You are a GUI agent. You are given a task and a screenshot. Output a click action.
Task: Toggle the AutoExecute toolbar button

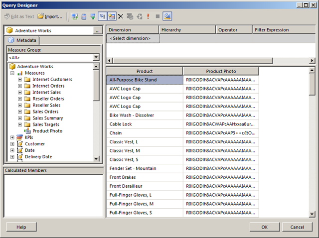112,16
